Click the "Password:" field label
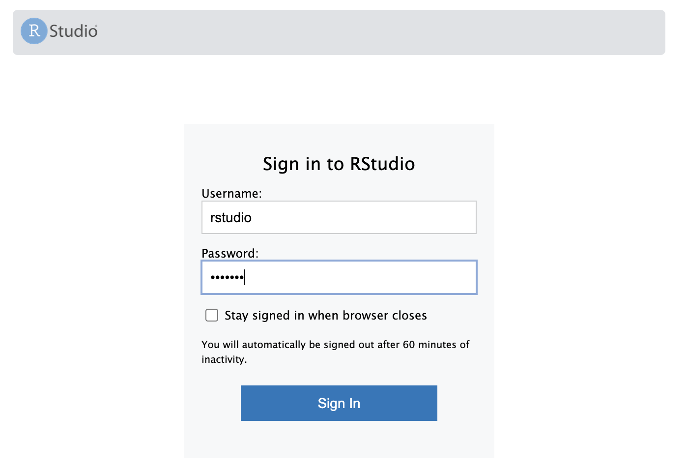 (x=229, y=254)
